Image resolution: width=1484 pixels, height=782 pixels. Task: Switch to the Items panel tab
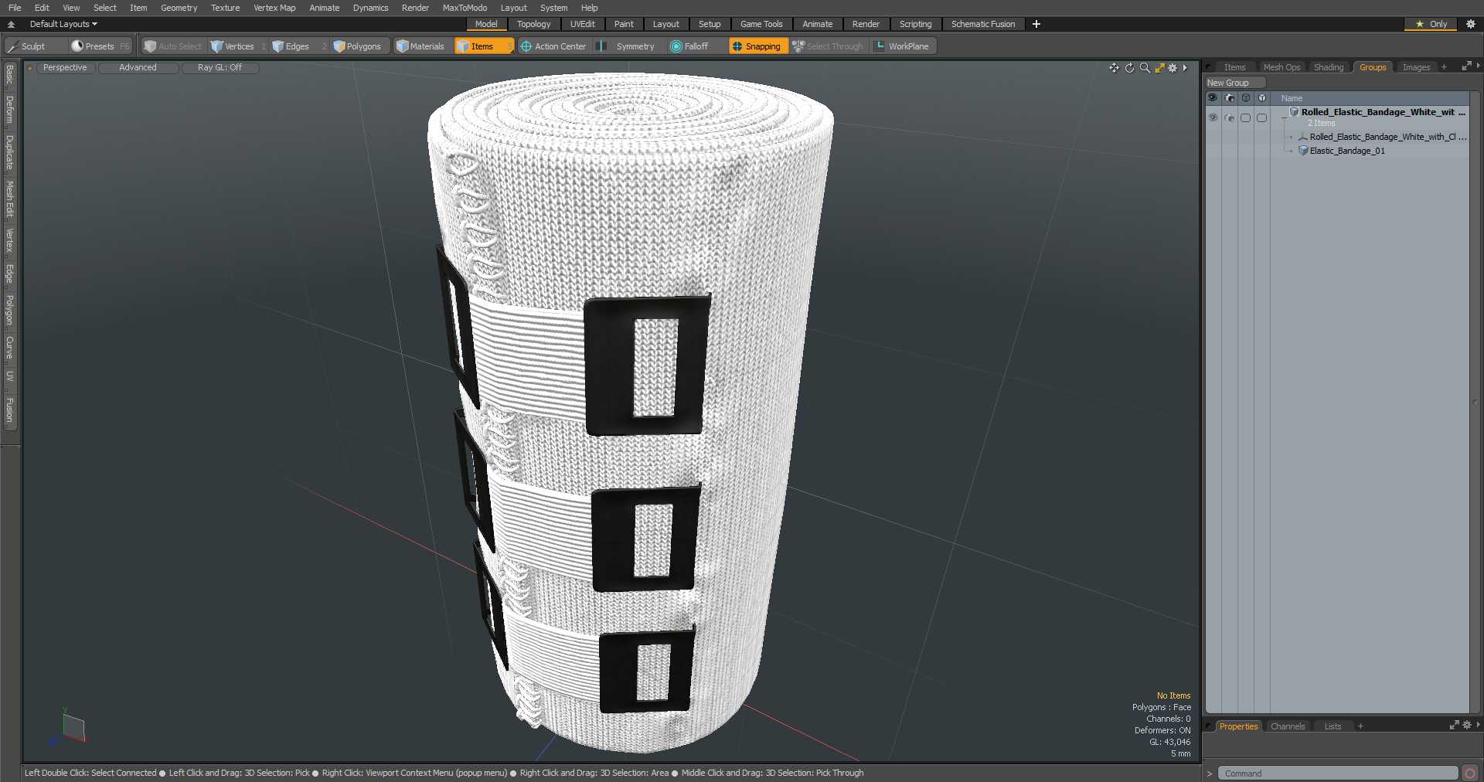pyautogui.click(x=1234, y=67)
